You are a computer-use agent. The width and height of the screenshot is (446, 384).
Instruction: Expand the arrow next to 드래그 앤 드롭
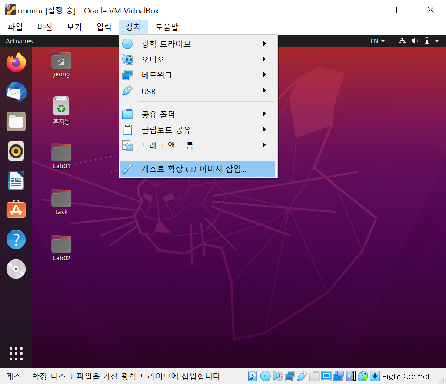click(x=264, y=145)
